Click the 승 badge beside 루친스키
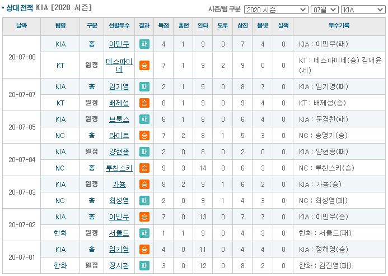This screenshot has width=388, height=276. point(144,168)
